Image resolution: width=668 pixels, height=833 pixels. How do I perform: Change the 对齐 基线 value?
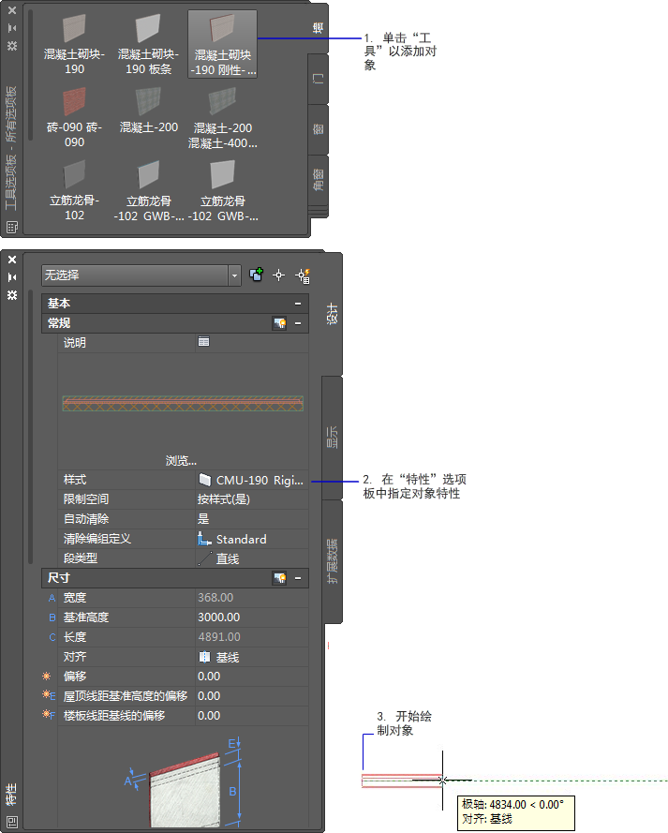[252, 657]
